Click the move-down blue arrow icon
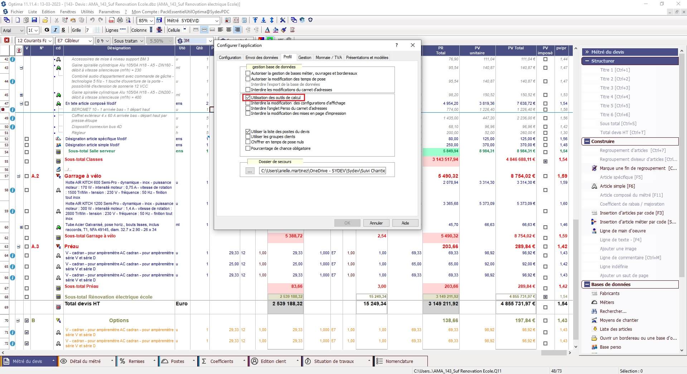 (263, 20)
